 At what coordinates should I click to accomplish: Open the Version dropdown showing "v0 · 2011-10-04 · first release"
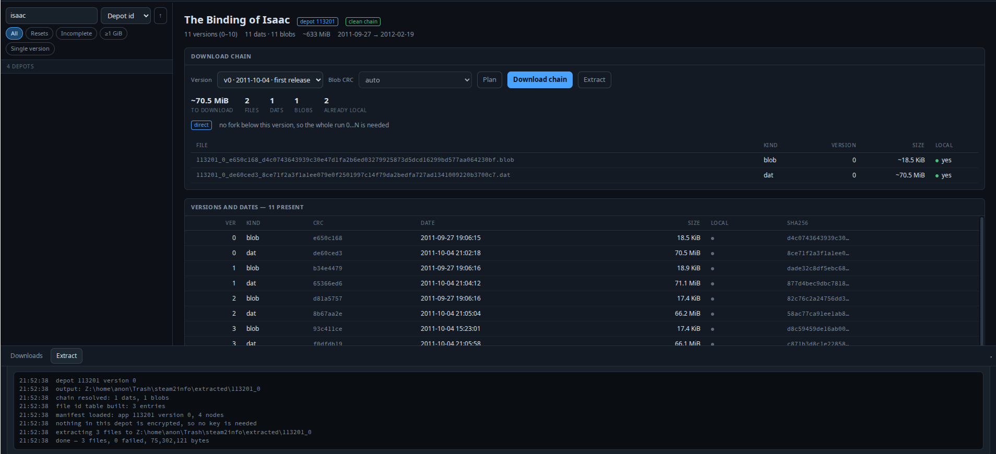(x=270, y=80)
